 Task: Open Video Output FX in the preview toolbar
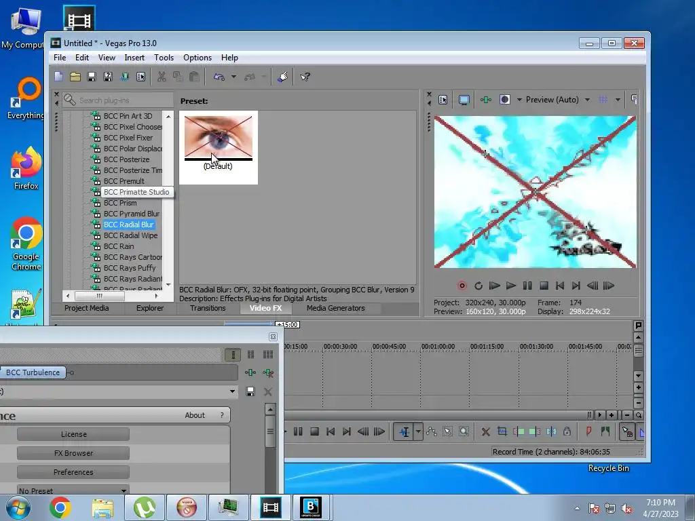(x=486, y=100)
